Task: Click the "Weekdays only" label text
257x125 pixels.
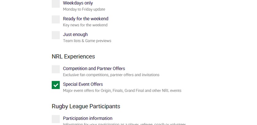Action: point(78,3)
